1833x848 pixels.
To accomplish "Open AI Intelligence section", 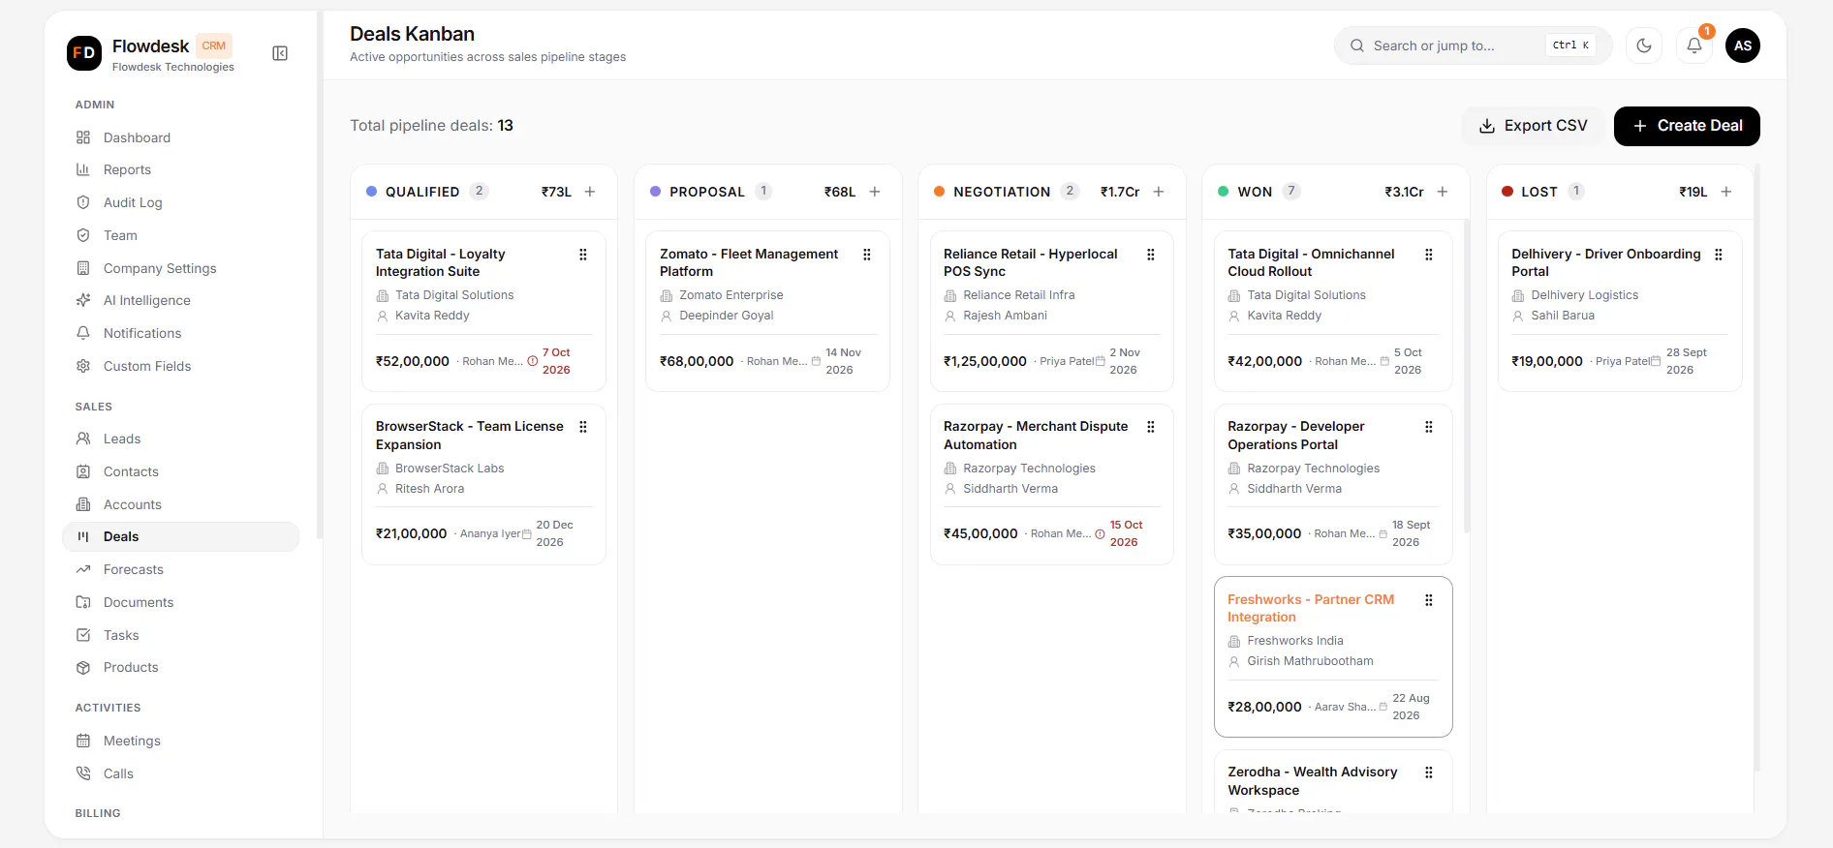I will (x=180, y=300).
